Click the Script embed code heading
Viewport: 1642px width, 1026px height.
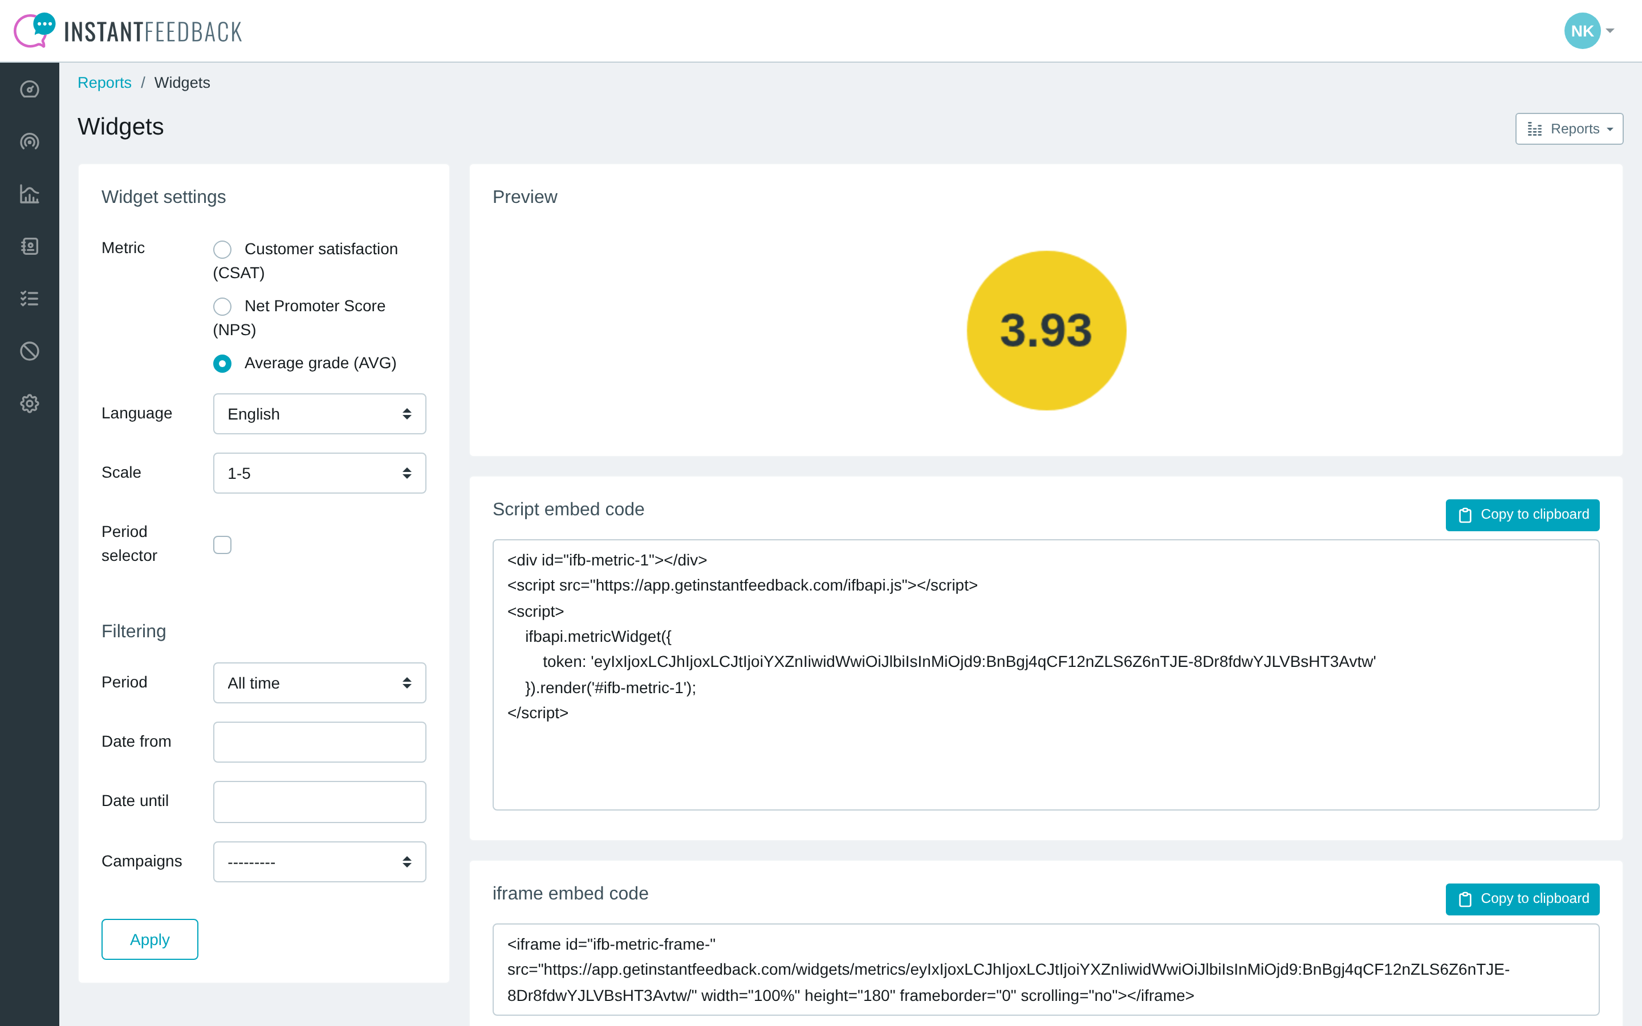coord(568,509)
